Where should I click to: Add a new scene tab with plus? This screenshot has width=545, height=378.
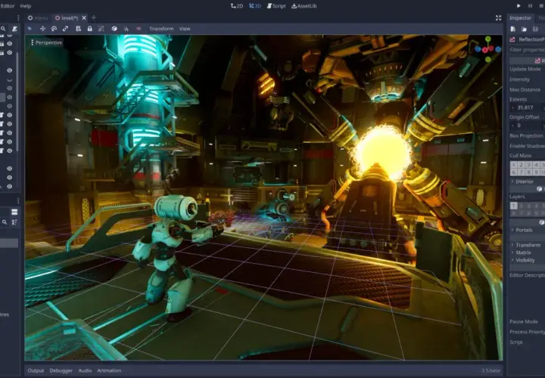coord(94,17)
